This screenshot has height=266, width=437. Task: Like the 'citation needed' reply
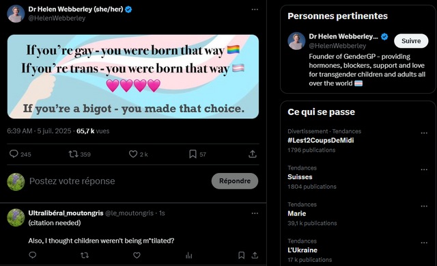pyautogui.click(x=137, y=255)
